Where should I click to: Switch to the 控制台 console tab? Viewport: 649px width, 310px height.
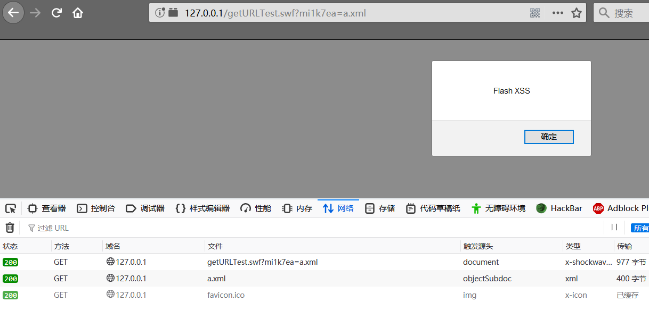[x=96, y=208]
